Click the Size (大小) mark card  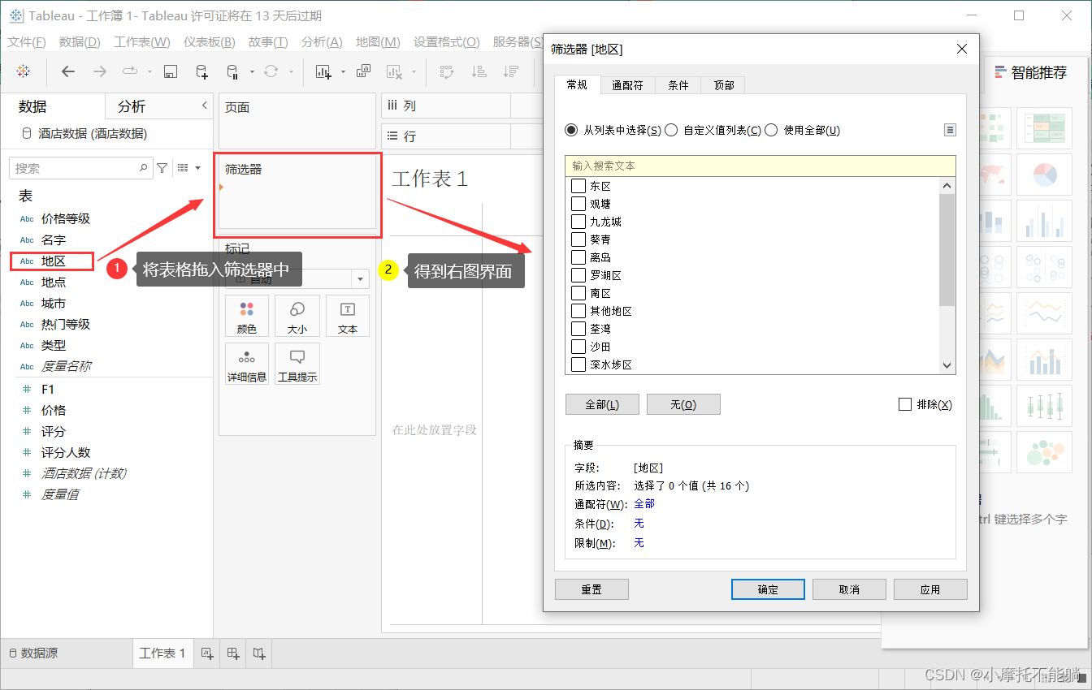(x=297, y=316)
